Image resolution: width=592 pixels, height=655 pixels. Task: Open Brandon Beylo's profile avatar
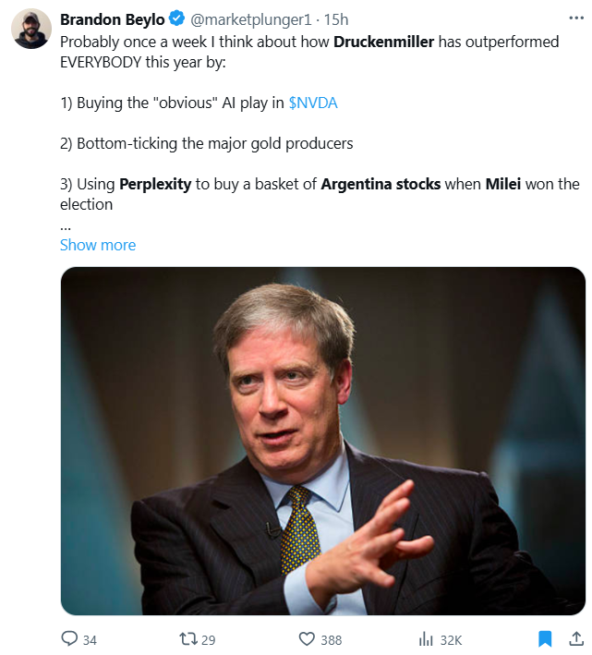click(x=30, y=31)
